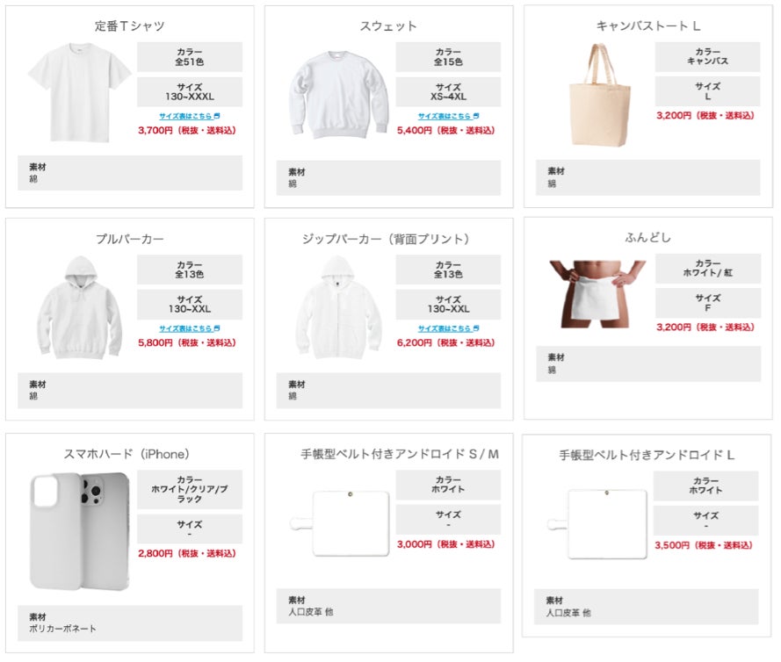
Task: Click the pullover hoodie product image
Action: click(80, 307)
